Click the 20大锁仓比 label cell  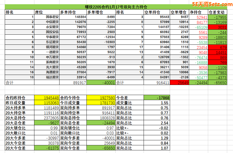point(20,128)
